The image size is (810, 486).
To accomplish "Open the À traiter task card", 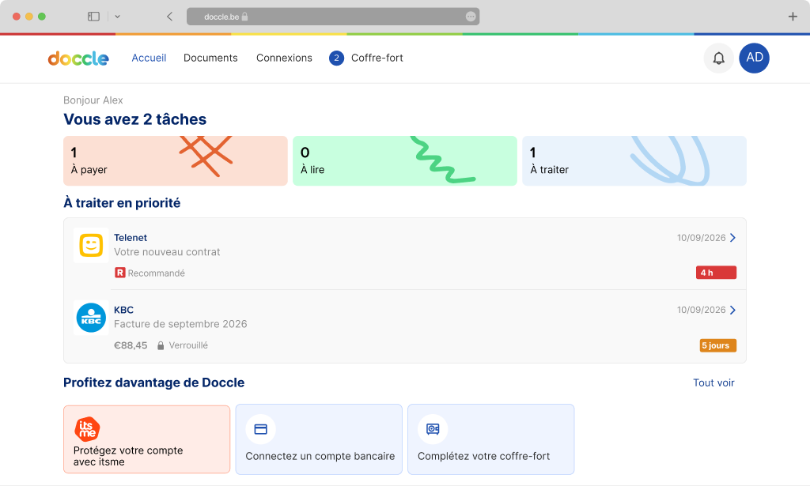I will [x=634, y=161].
